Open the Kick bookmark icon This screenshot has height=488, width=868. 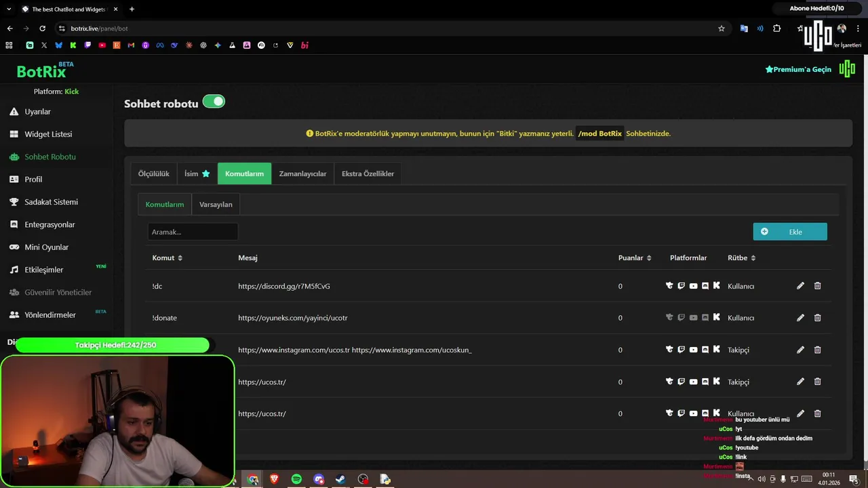click(73, 45)
